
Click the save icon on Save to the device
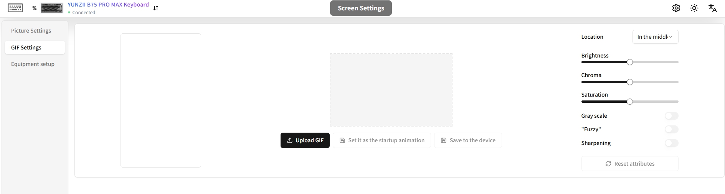pos(444,140)
